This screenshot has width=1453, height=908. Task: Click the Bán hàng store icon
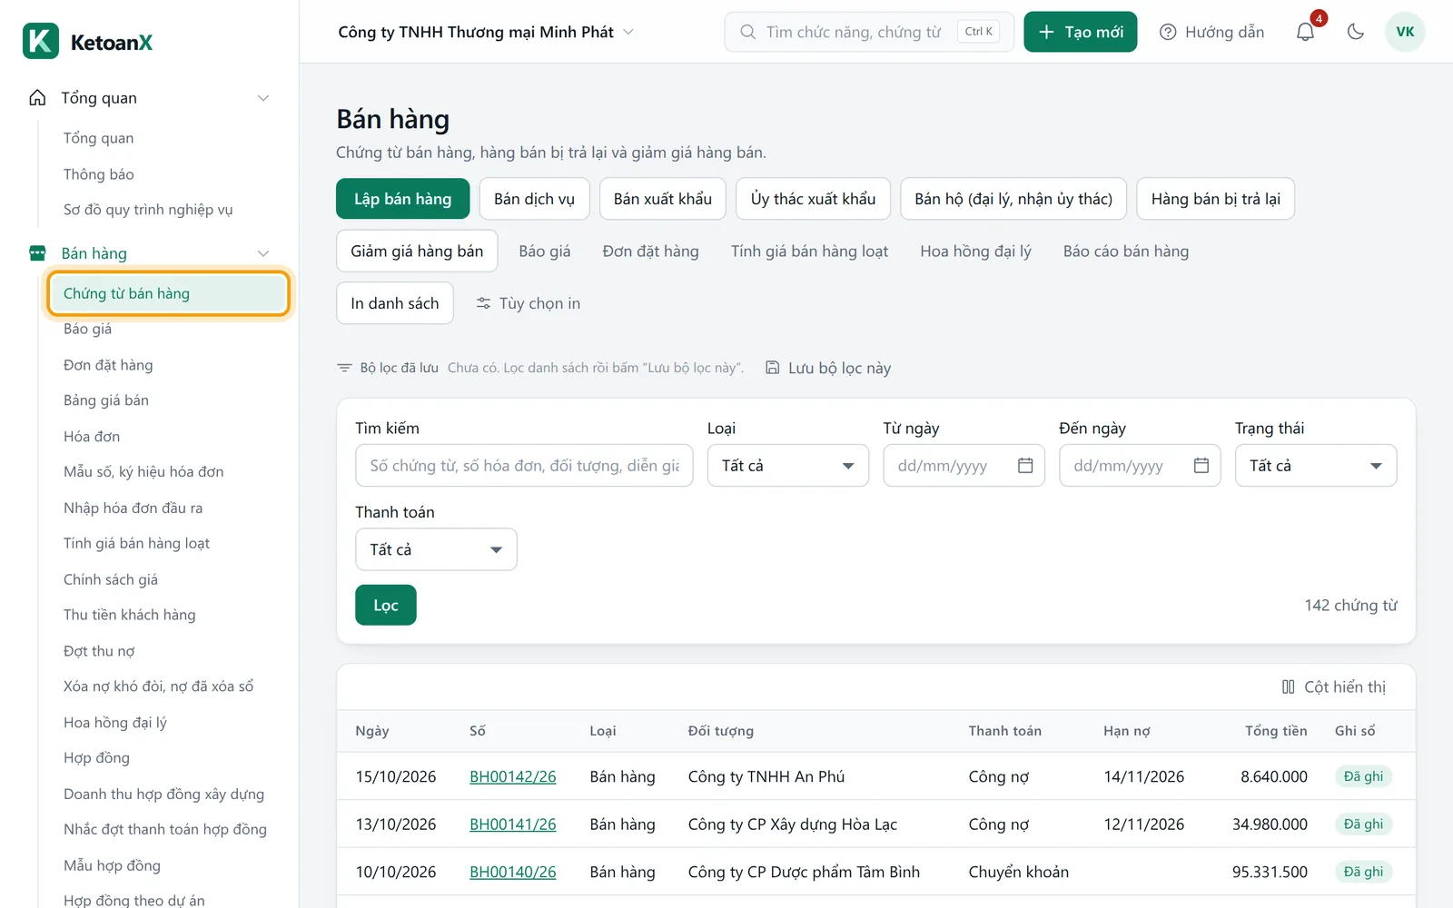37,253
